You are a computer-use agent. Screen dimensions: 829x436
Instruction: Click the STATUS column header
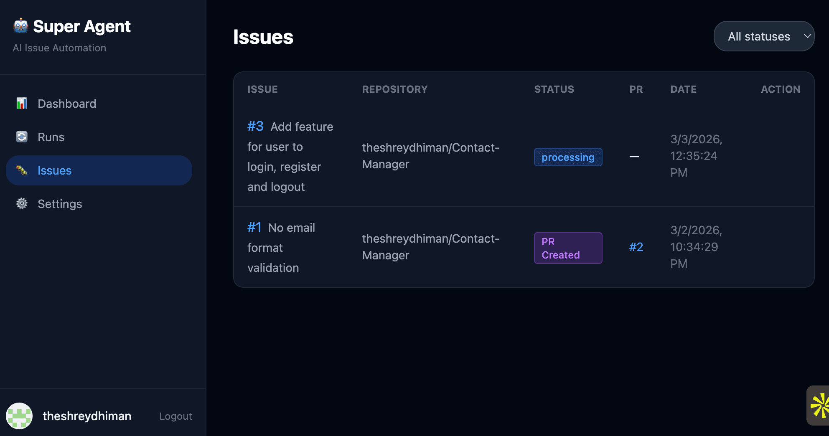pos(554,89)
